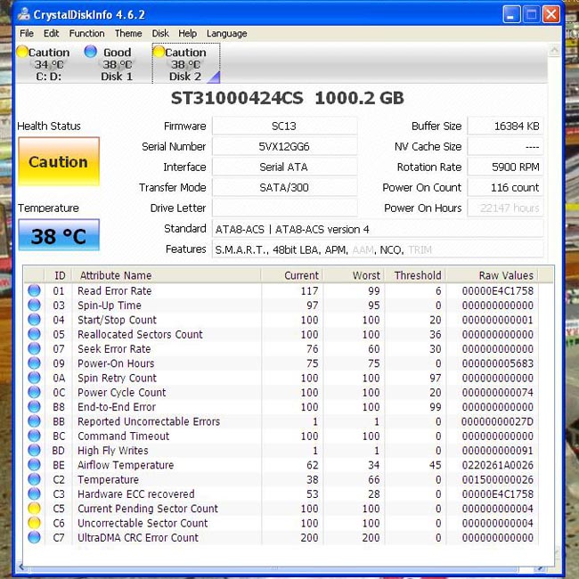This screenshot has width=579, height=579.
Task: Click the Serial Number field 5VX12GG6
Action: 284,147
